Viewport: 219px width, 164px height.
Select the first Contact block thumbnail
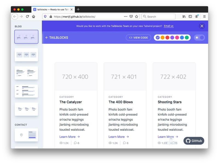[x=26, y=135]
